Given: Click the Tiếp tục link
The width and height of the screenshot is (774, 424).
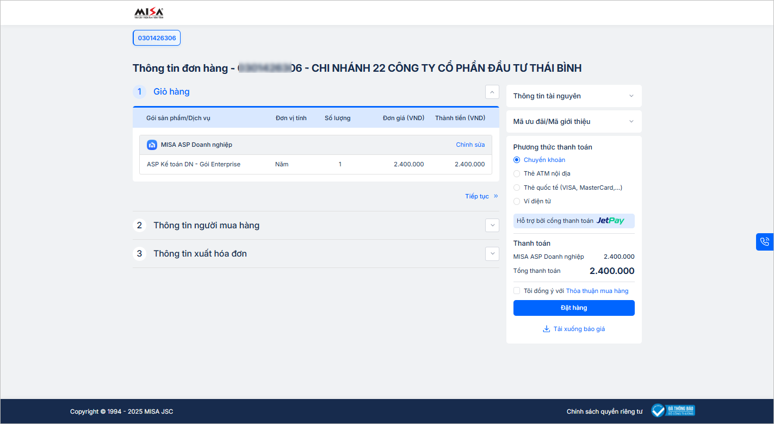Looking at the screenshot, I should [x=477, y=196].
